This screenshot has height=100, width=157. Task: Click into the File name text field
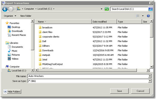(88, 76)
